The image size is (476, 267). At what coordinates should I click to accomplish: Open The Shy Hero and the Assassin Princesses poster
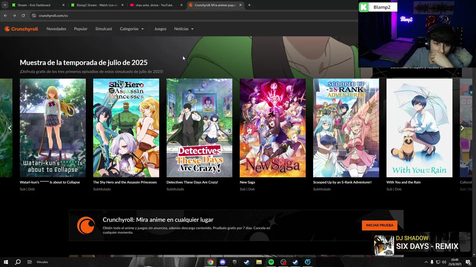pos(126,128)
